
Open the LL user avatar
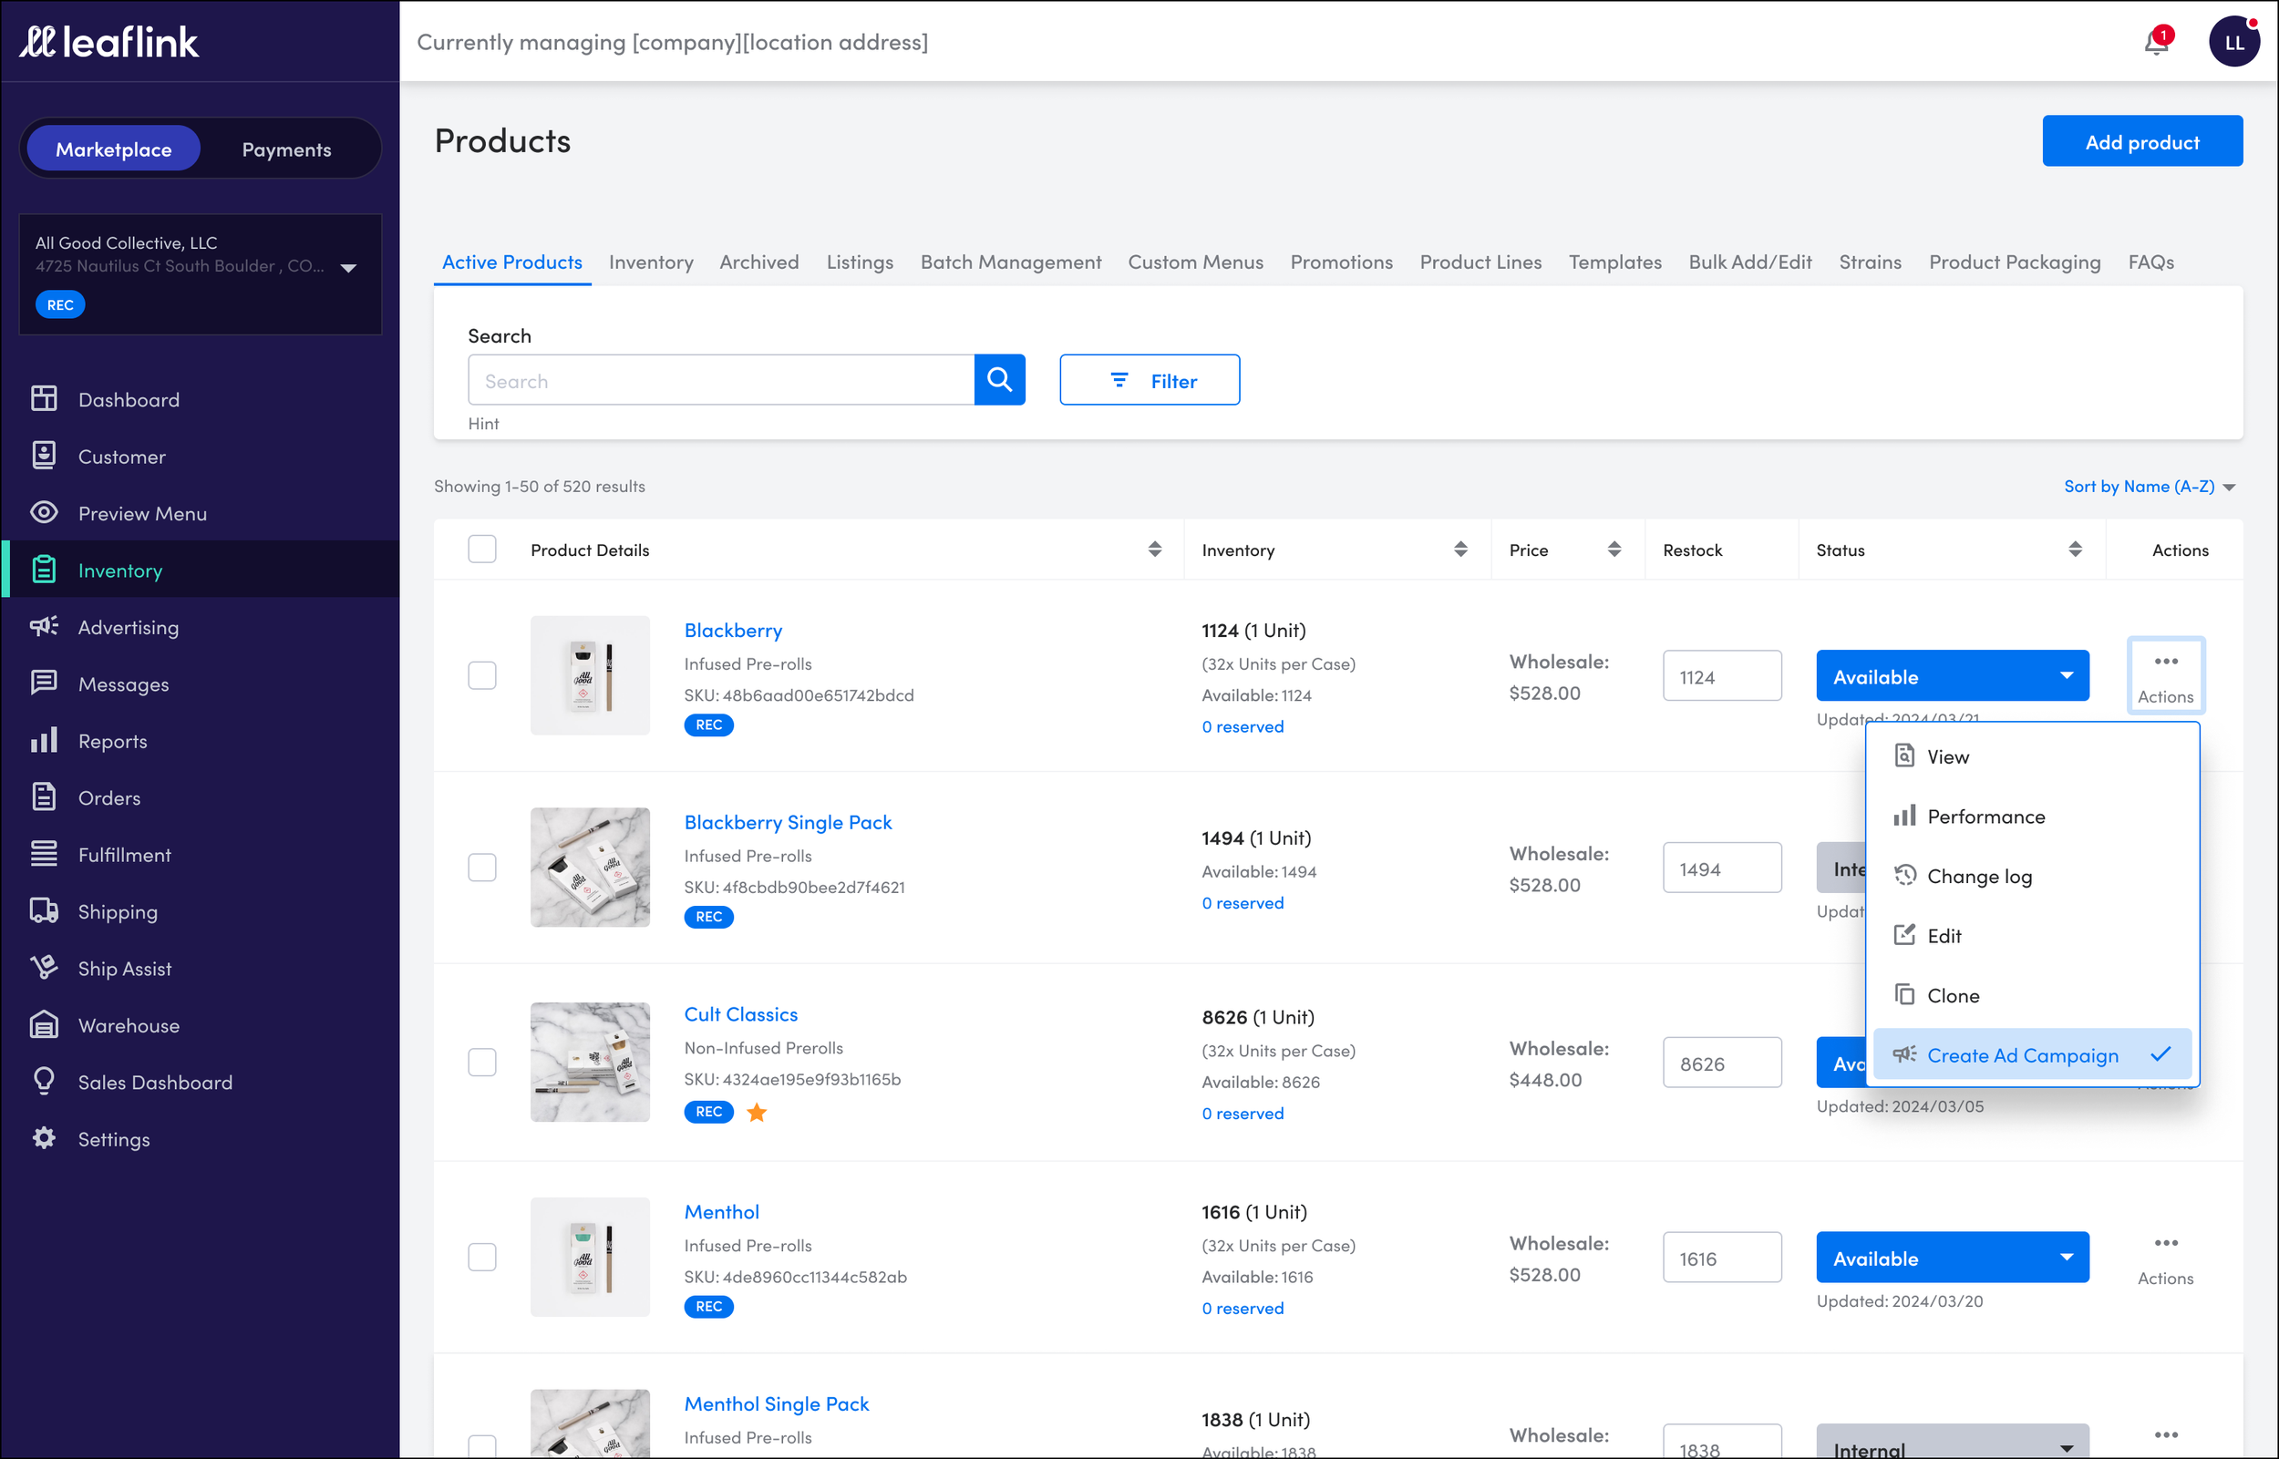point(2233,43)
